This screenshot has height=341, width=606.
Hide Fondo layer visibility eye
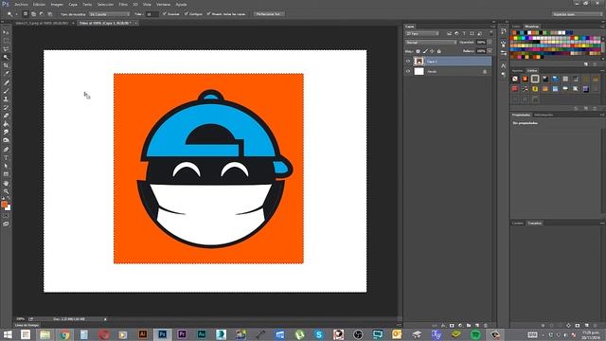(x=408, y=72)
